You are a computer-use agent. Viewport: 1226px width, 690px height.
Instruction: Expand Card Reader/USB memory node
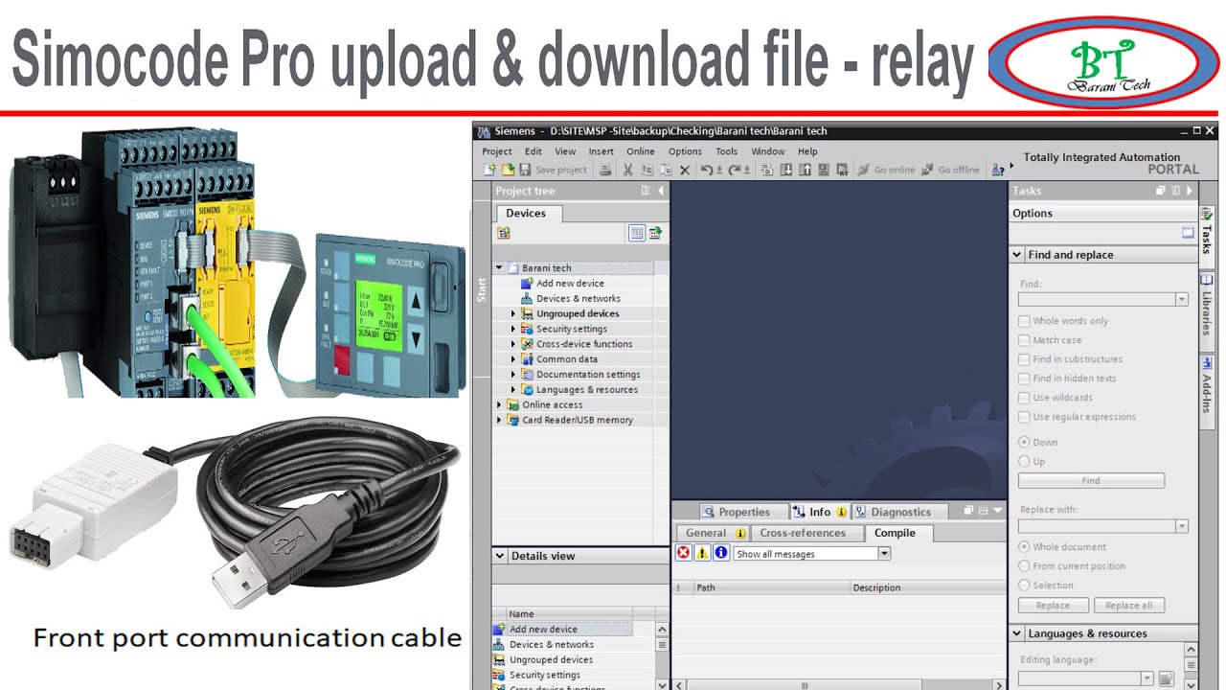pos(499,420)
